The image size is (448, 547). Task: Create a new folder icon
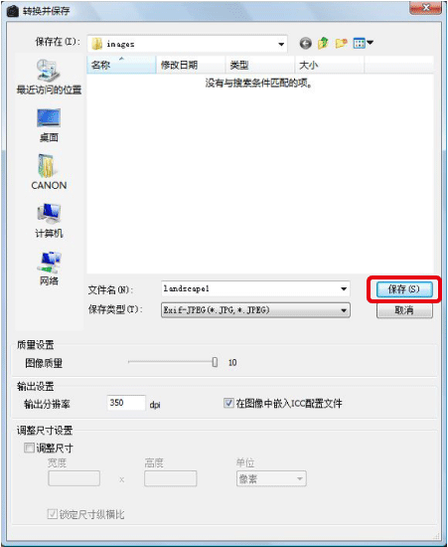[x=341, y=43]
